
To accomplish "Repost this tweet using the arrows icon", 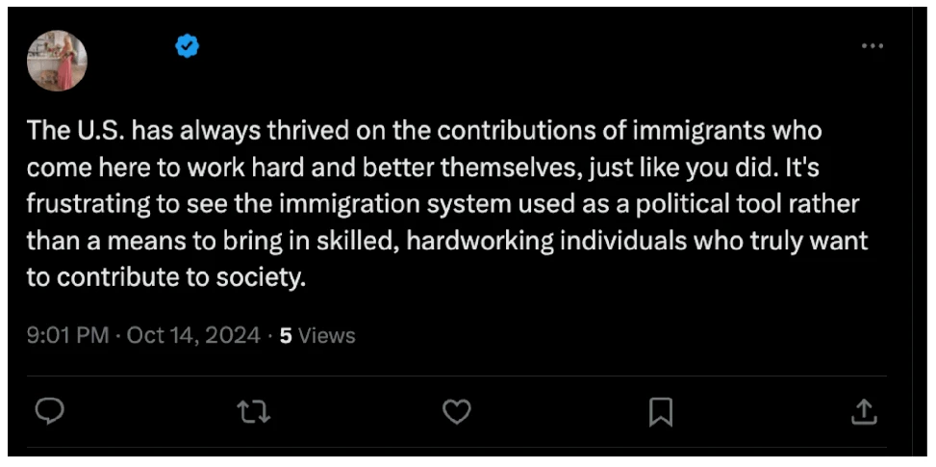I will [x=254, y=412].
